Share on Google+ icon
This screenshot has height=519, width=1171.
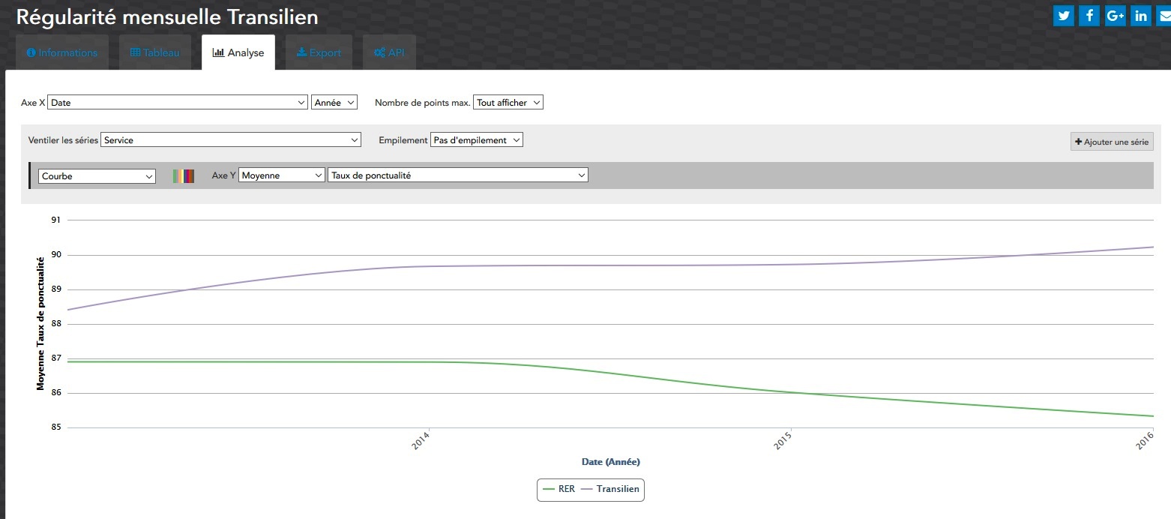1115,15
